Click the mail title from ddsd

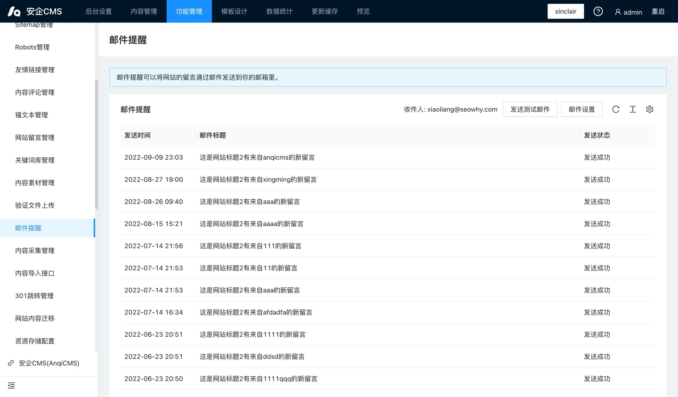point(252,356)
